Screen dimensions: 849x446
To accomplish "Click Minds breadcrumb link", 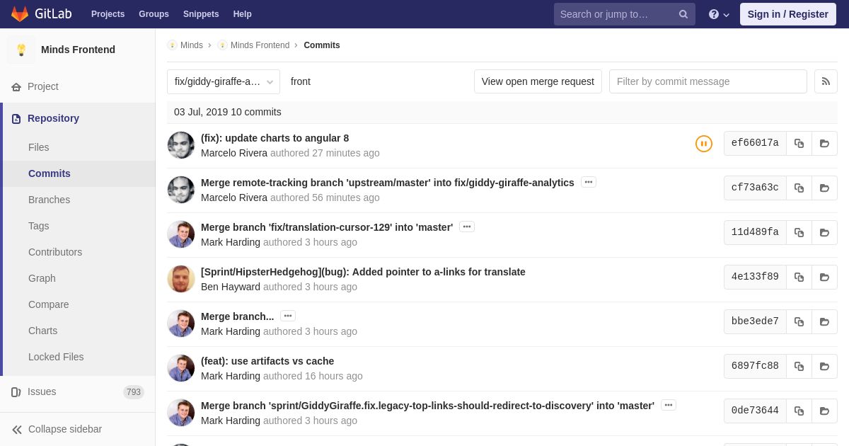I will pos(192,45).
